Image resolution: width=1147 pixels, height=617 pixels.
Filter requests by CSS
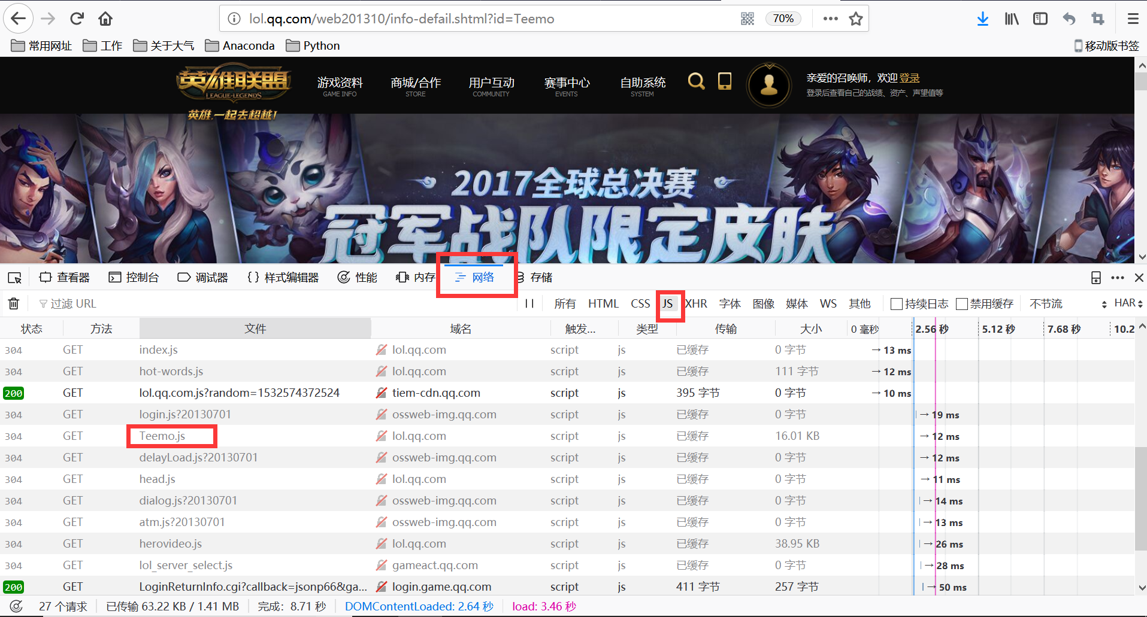pos(640,303)
